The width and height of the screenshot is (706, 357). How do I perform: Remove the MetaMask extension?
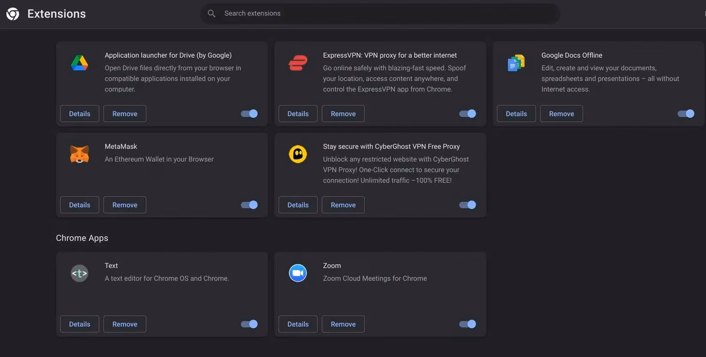click(125, 205)
